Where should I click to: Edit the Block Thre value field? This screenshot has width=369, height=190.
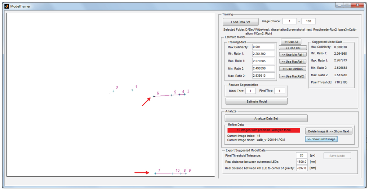[250, 91]
